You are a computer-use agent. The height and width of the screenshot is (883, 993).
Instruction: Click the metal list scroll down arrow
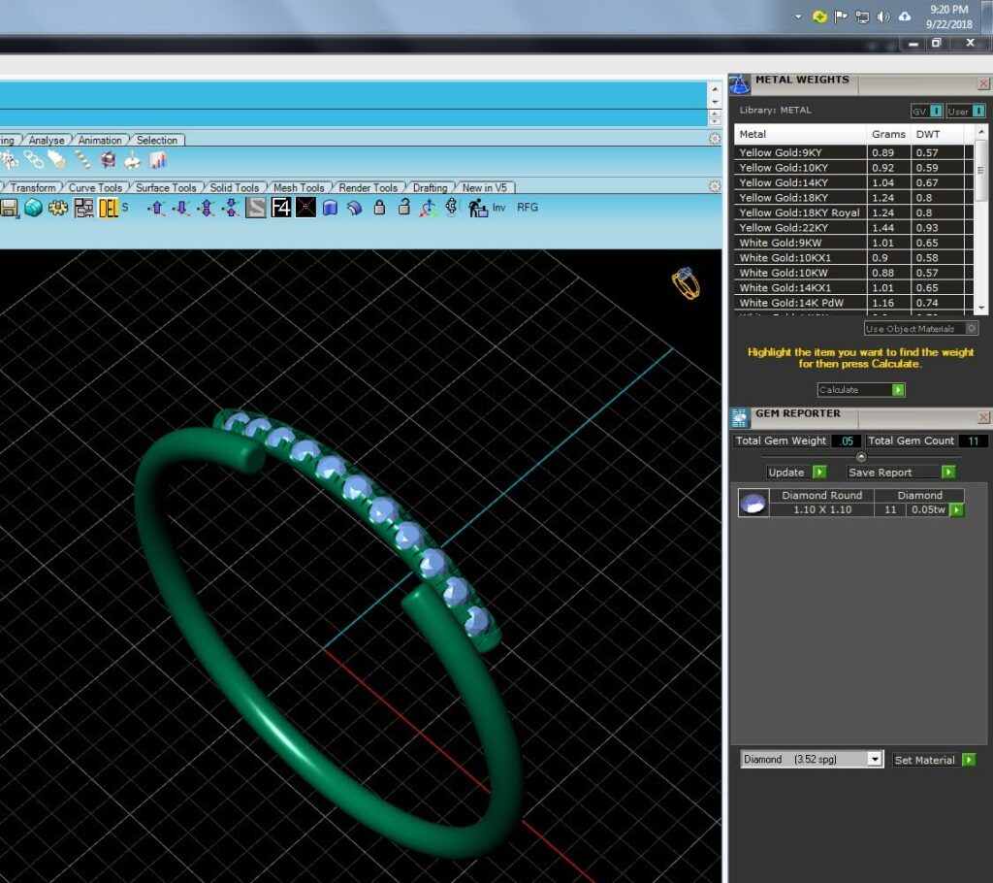coord(981,308)
